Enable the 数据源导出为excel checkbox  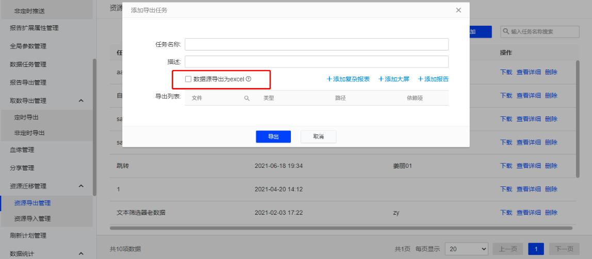point(188,79)
